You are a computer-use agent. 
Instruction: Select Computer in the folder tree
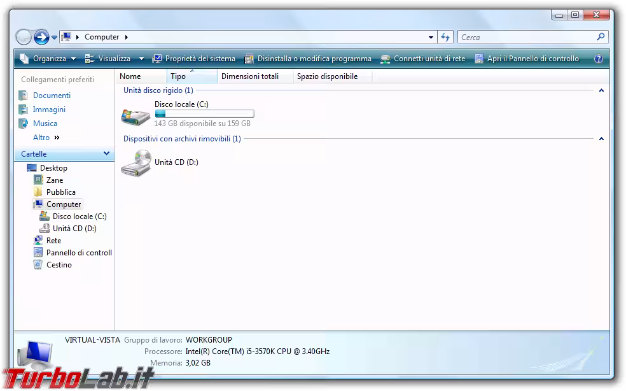coord(64,204)
